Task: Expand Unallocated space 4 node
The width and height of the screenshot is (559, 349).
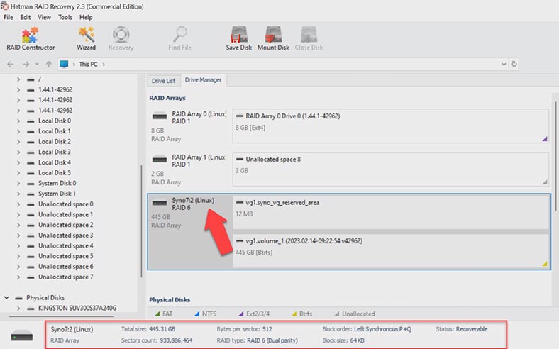Action: pyautogui.click(x=18, y=245)
